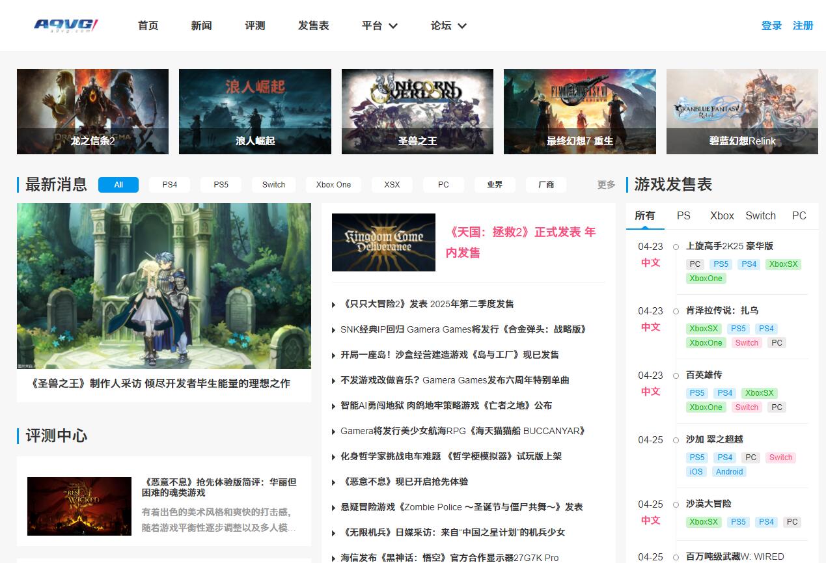The image size is (826, 563).
Task: Open 《只只大冒险2》发表 news item
Action: click(427, 304)
